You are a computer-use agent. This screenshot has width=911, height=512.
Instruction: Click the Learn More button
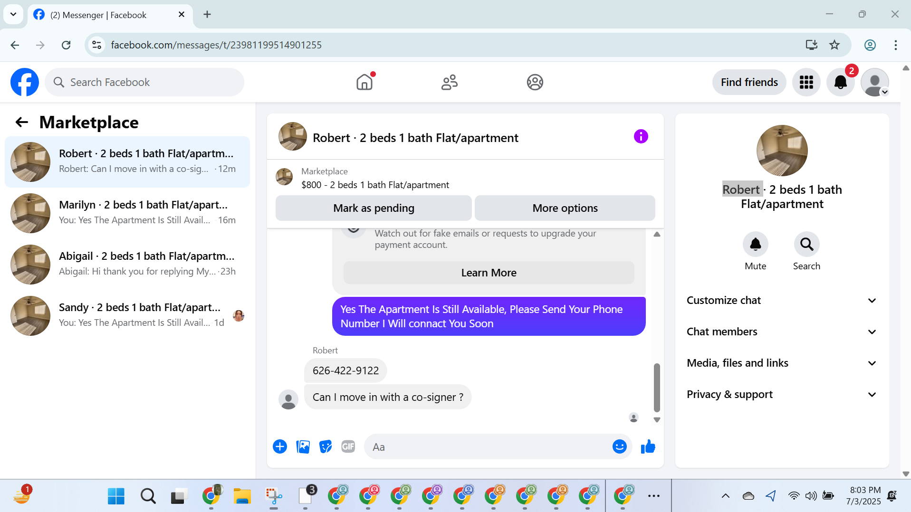[489, 273]
